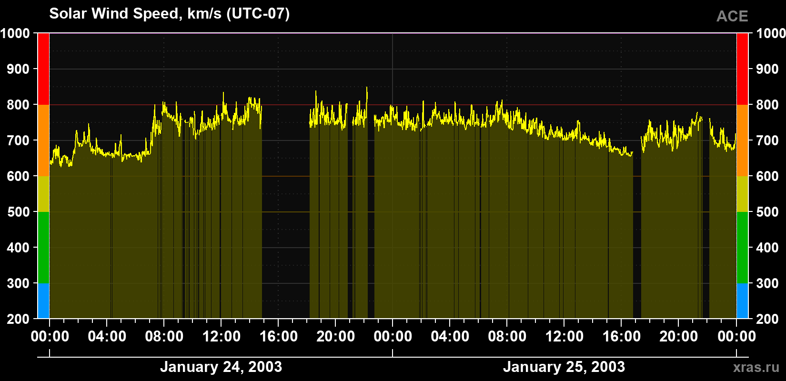Image resolution: width=786 pixels, height=381 pixels.
Task: Click the right-axis 500 label
Action: click(767, 212)
